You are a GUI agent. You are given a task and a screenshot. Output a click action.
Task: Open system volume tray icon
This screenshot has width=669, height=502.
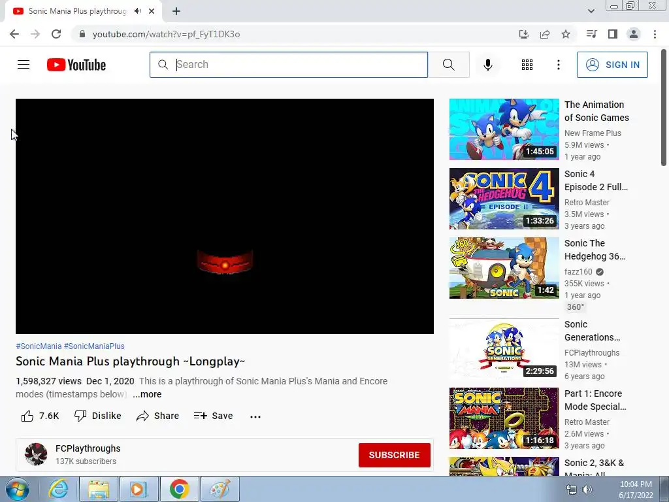(x=587, y=490)
